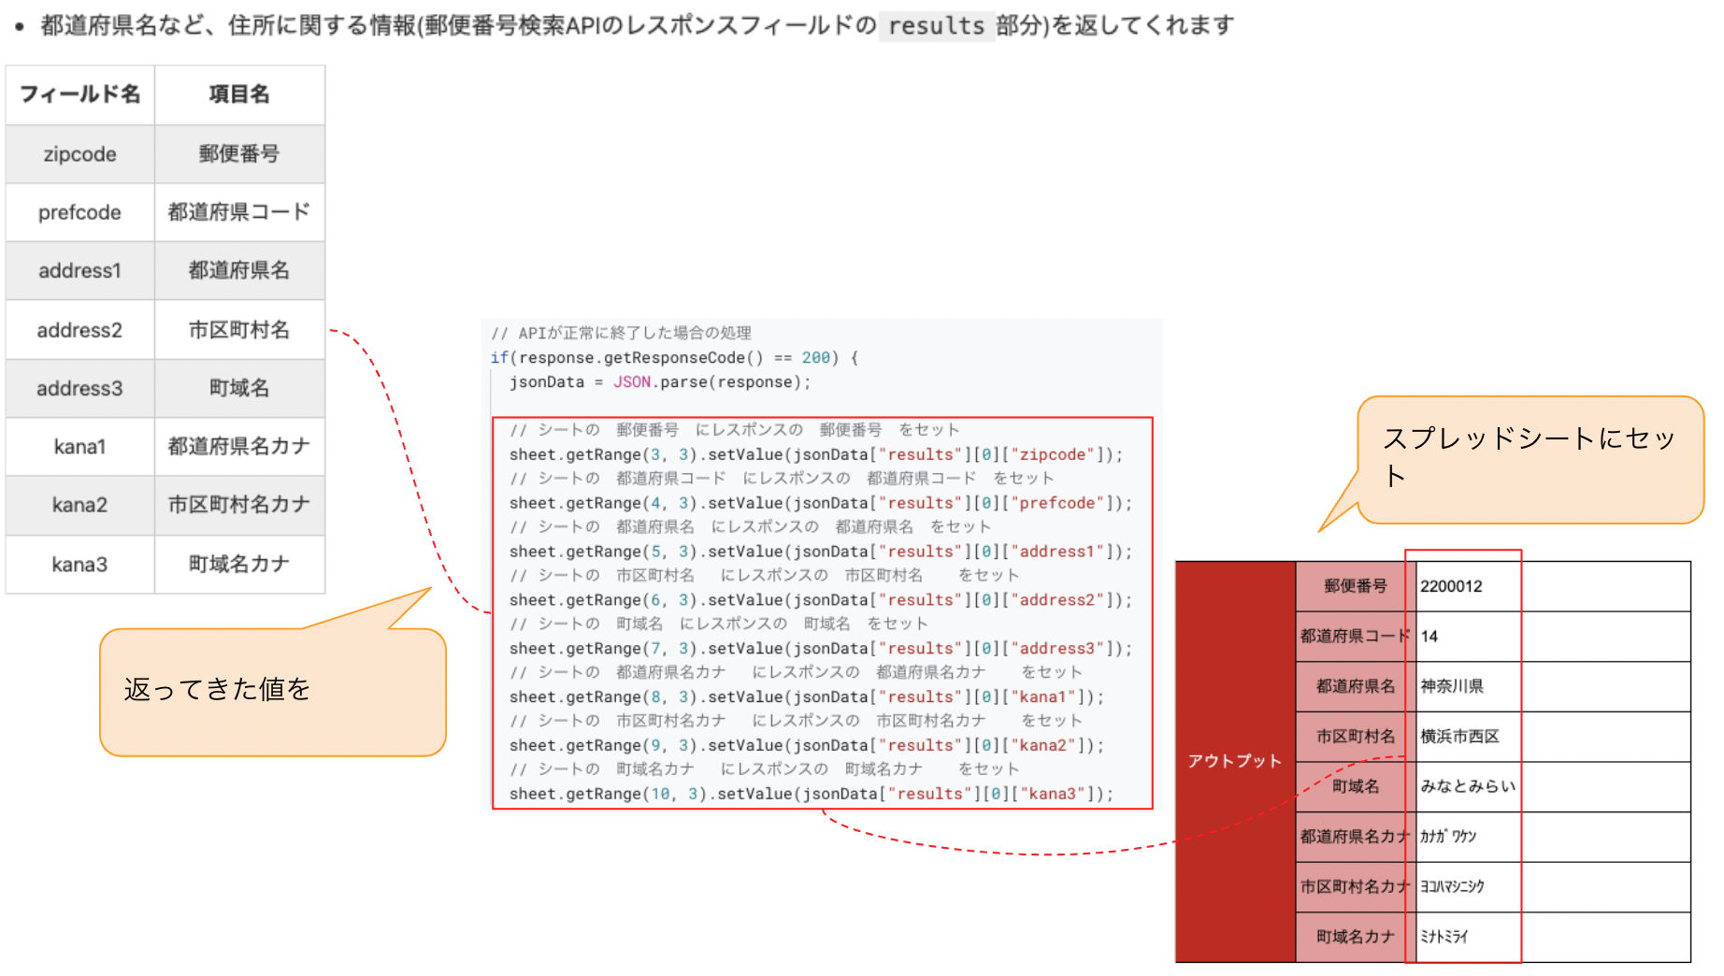The height and width of the screenshot is (976, 1724).
Task: Click the 'zipcode' field name cell
Action: click(x=79, y=154)
